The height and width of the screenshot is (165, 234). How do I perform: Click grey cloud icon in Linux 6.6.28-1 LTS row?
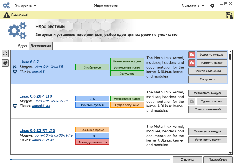click(x=192, y=101)
